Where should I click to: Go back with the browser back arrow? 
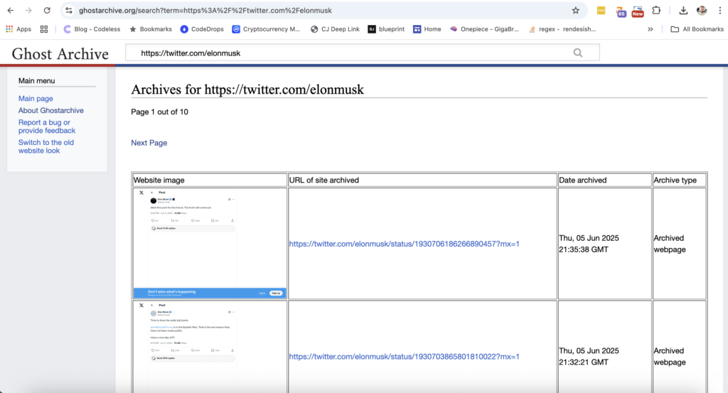[x=10, y=10]
